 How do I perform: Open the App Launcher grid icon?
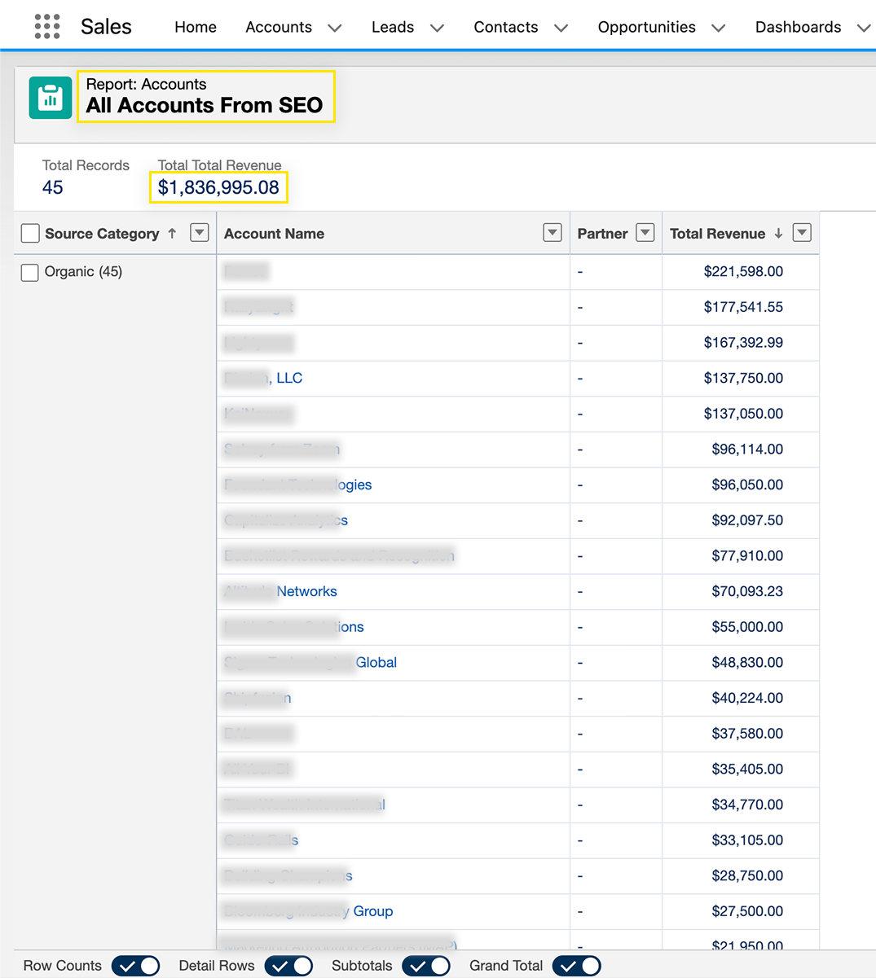pyautogui.click(x=47, y=27)
